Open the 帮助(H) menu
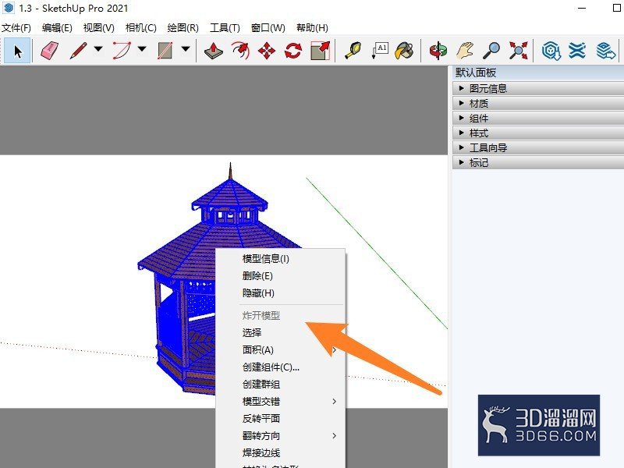 [x=313, y=27]
